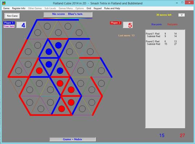Click the 'Blue points' column header
This screenshot has width=195, height=144.
157,24
